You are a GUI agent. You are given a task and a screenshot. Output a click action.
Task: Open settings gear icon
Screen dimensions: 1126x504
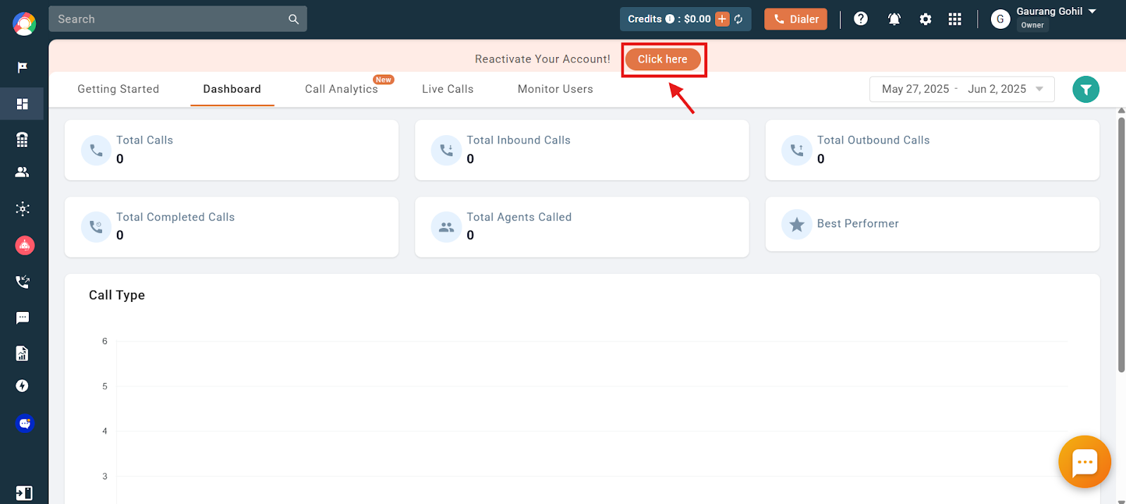coord(925,19)
